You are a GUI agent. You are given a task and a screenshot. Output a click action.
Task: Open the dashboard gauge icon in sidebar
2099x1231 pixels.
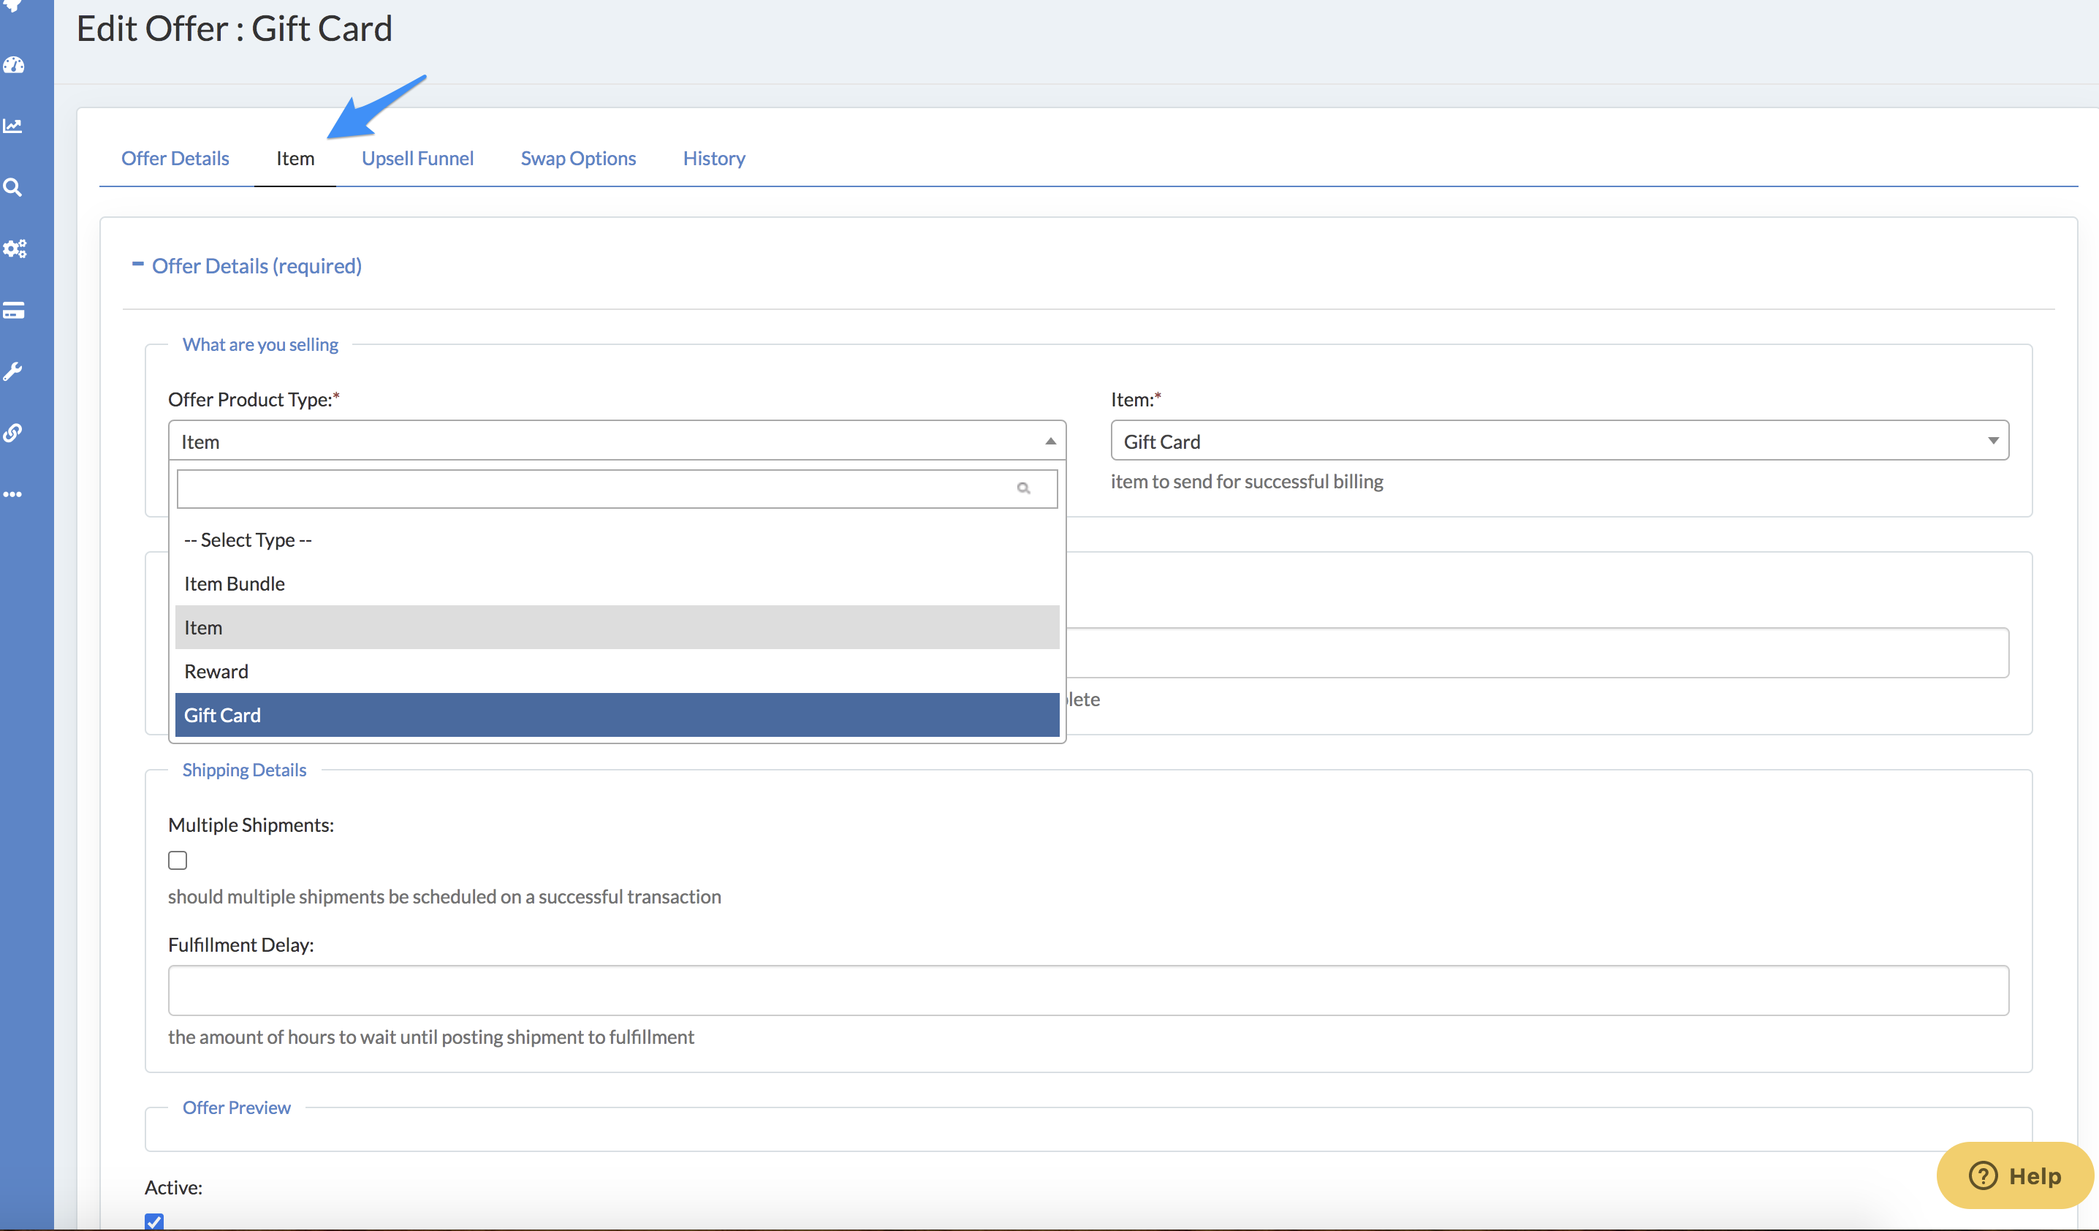[x=14, y=66]
